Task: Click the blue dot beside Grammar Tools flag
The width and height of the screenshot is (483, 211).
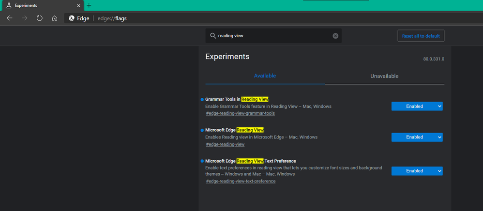Action: click(x=202, y=100)
